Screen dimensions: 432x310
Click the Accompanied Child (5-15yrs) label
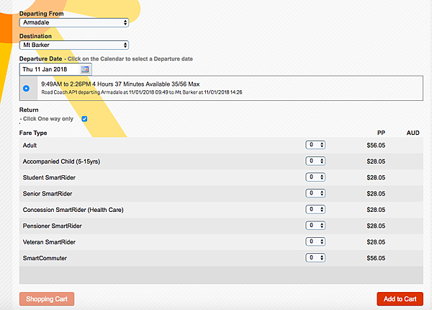click(61, 161)
